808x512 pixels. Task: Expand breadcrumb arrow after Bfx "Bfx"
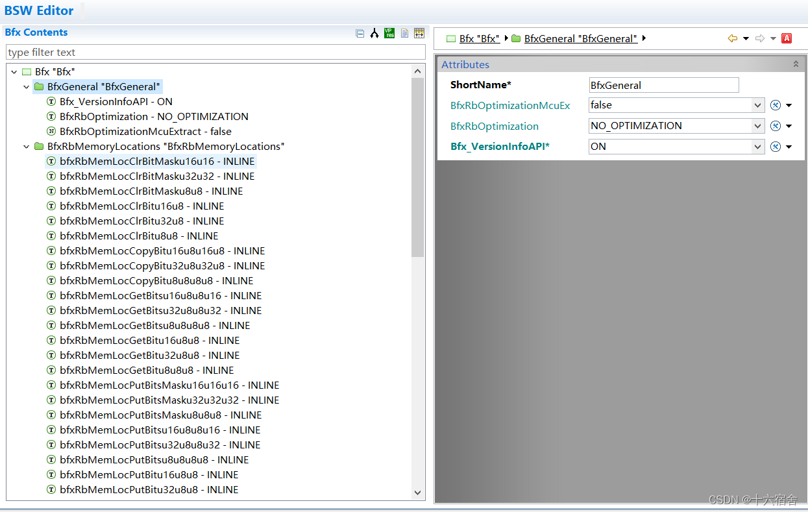coord(506,38)
